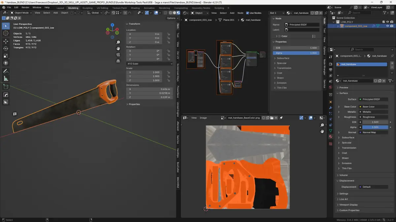Switch to the Geometry Nodes workspace tab
This screenshot has height=222, width=396.
pos(201,8)
